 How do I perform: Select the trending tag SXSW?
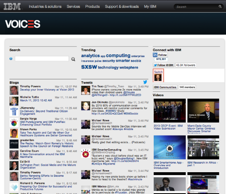[89, 67]
